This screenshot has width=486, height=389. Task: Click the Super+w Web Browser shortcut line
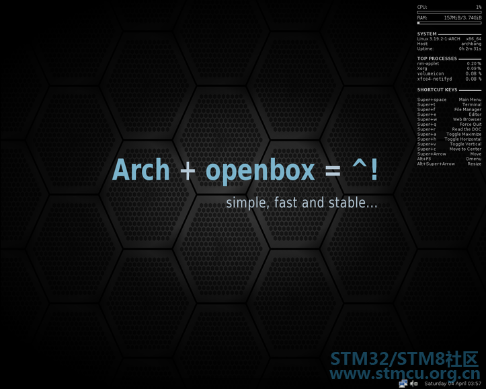(x=449, y=119)
